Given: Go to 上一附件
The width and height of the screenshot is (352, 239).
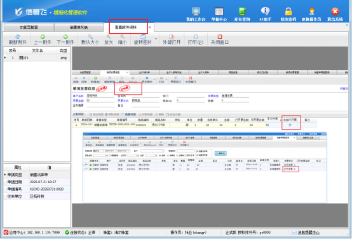Looking at the screenshot, I should (x=43, y=39).
